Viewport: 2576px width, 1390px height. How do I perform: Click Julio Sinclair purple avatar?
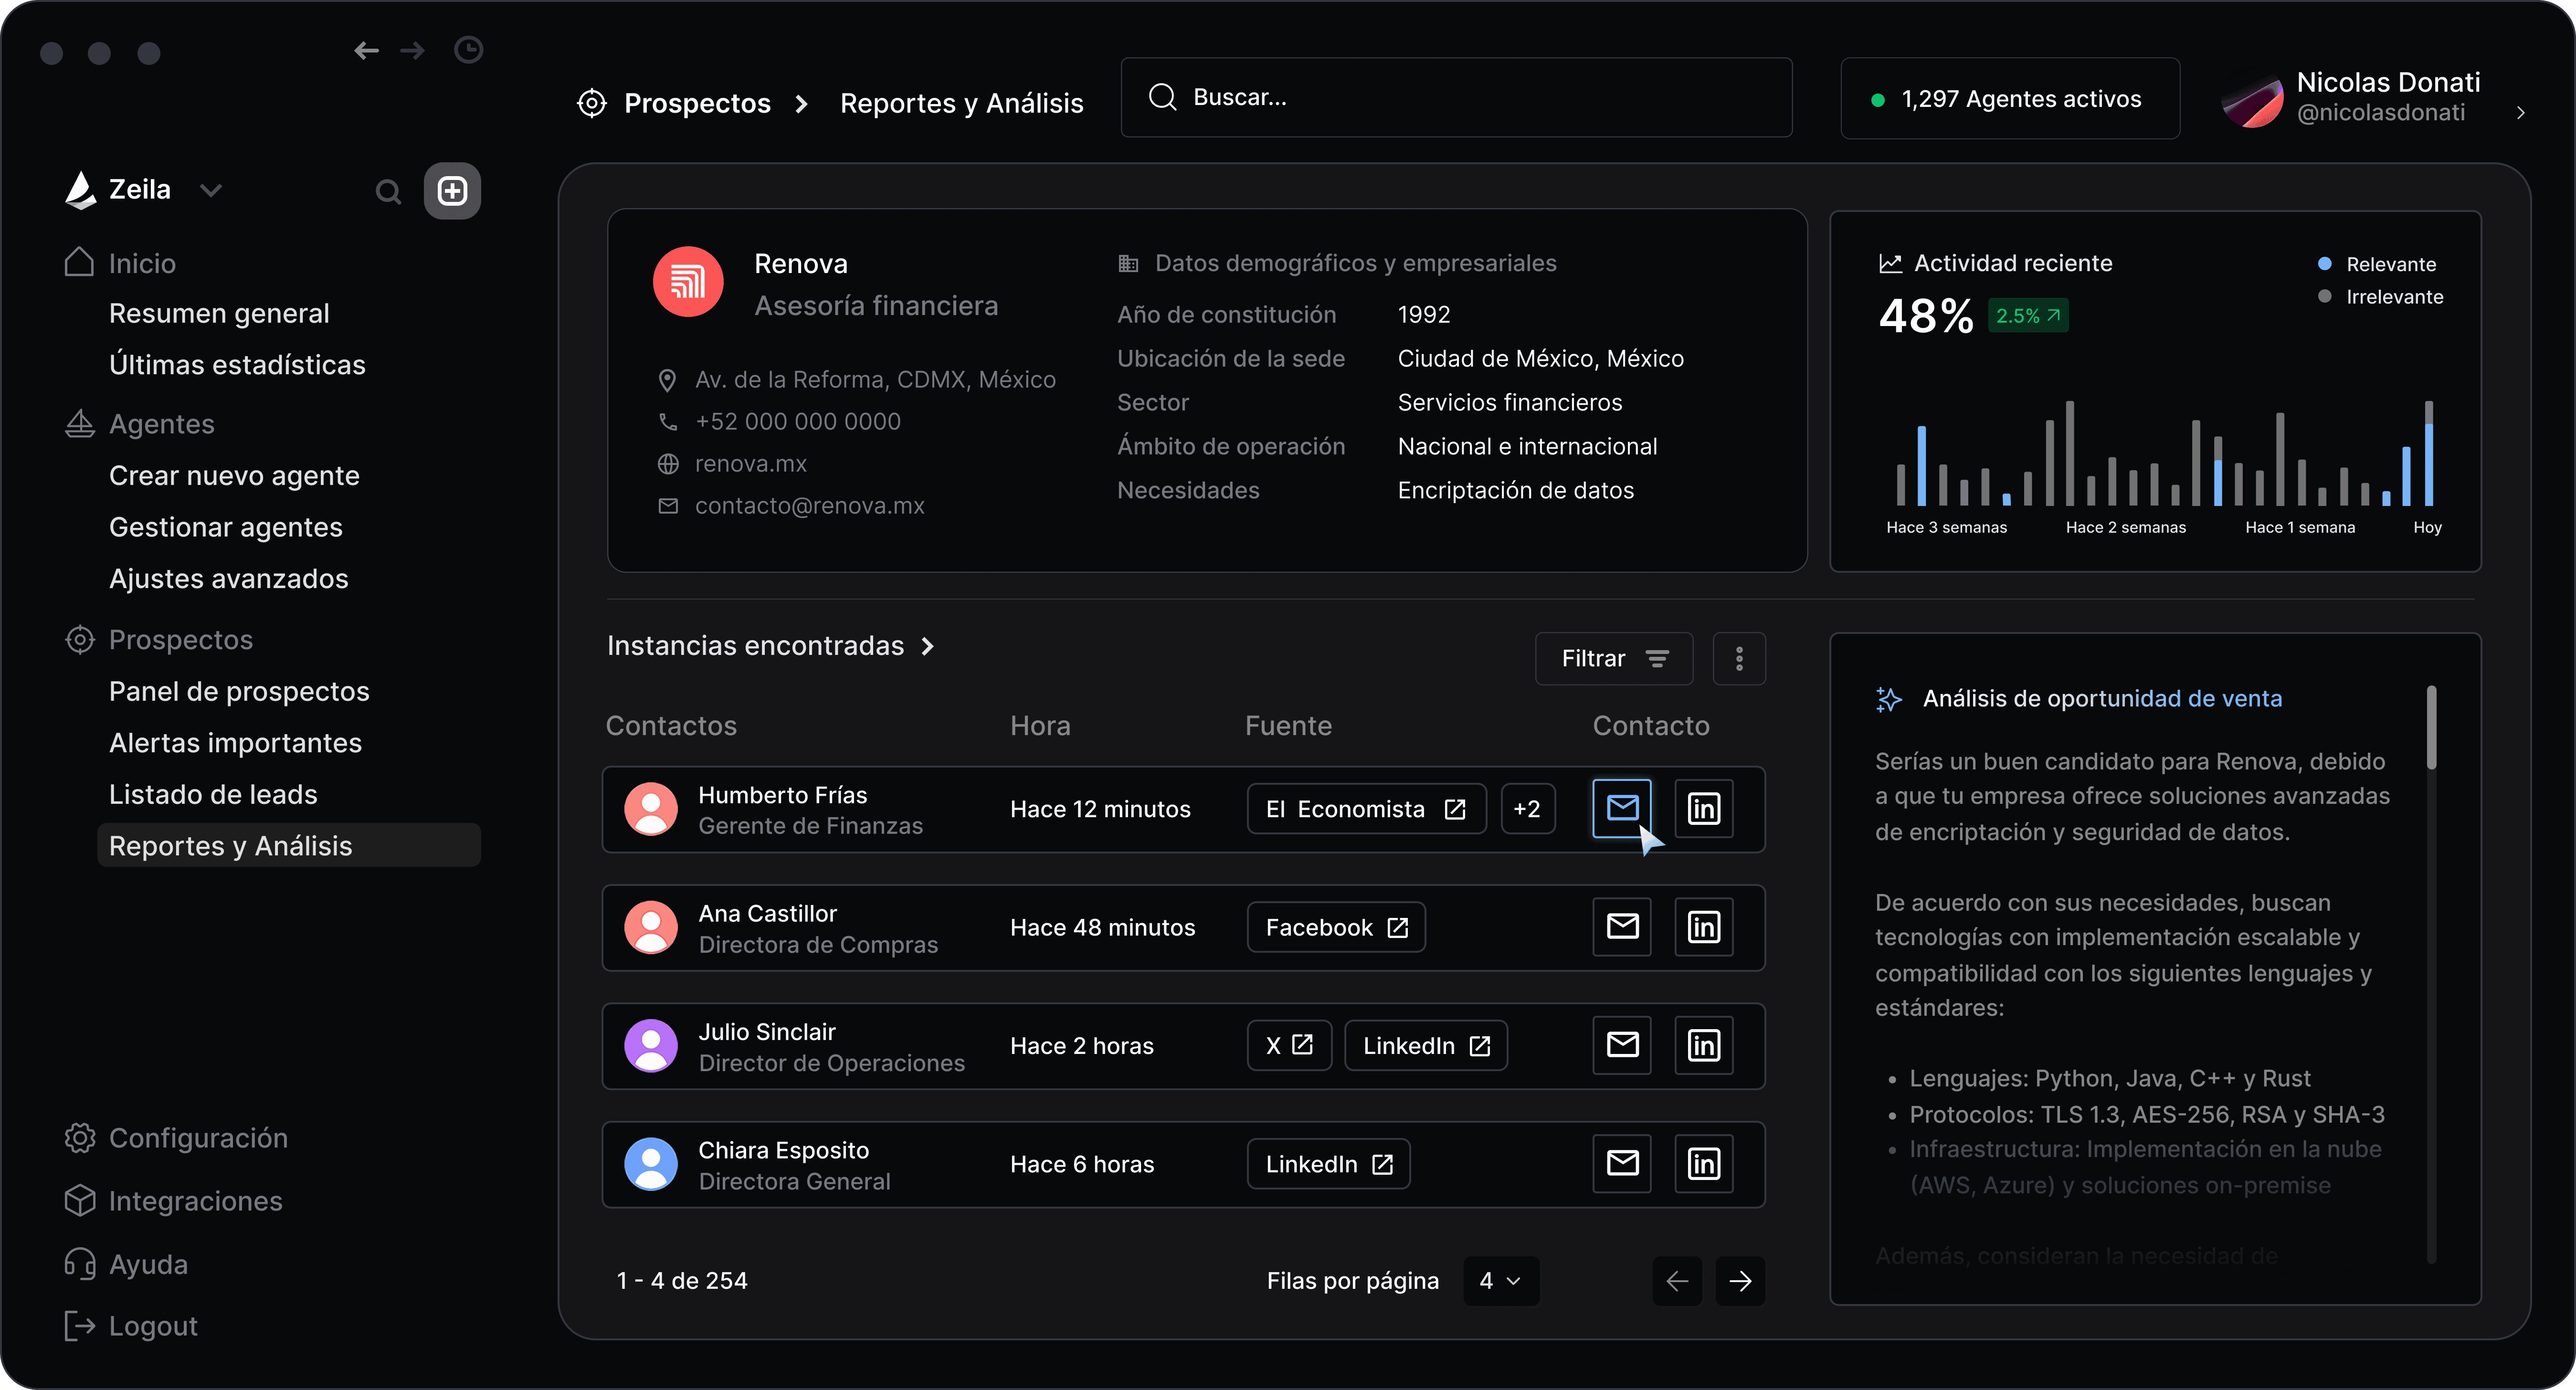pos(651,1046)
